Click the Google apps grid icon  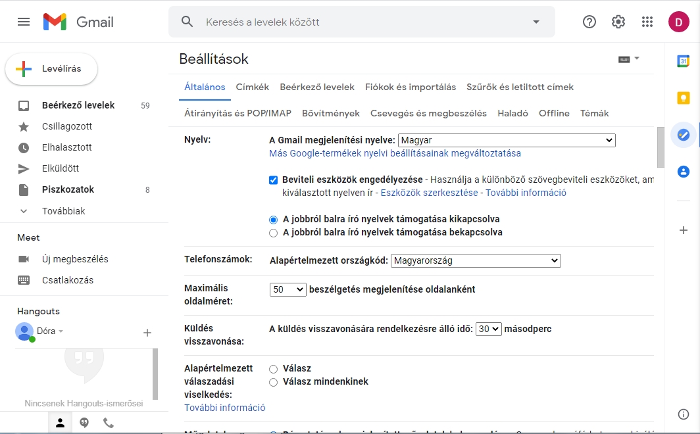click(647, 22)
